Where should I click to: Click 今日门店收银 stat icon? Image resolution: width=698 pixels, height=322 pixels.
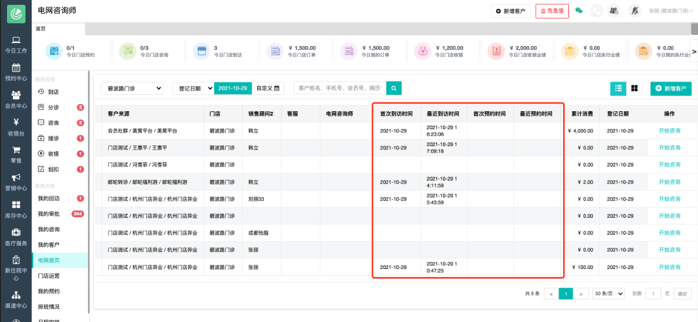point(423,51)
